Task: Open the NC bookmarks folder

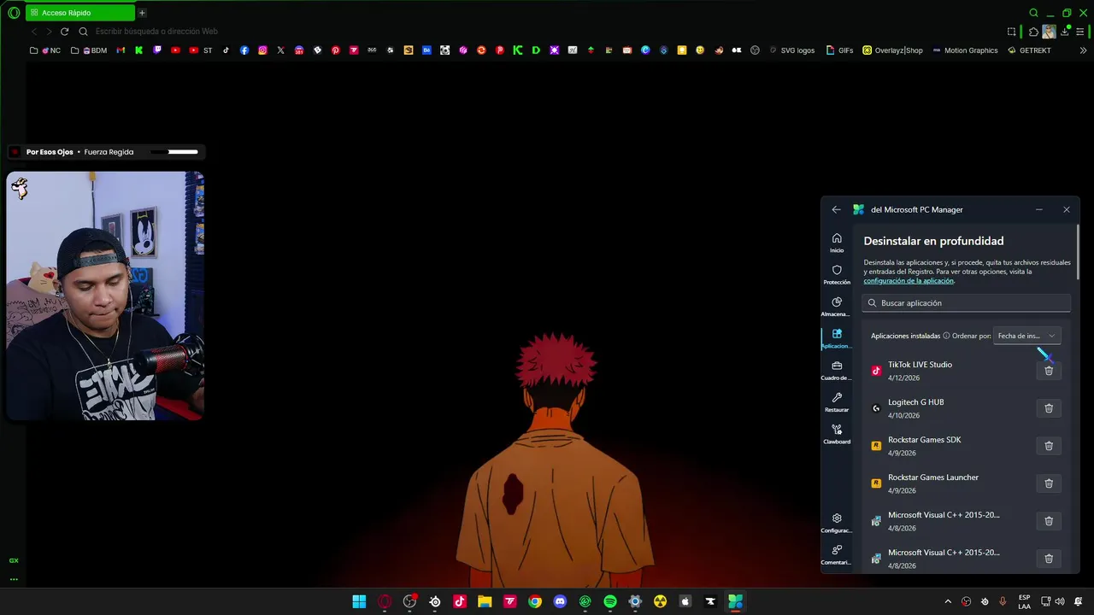Action: pos(45,50)
